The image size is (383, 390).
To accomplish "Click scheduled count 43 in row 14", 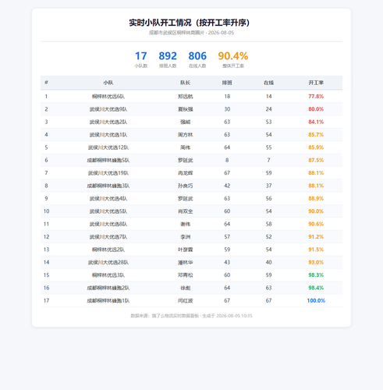I will 227,262.
